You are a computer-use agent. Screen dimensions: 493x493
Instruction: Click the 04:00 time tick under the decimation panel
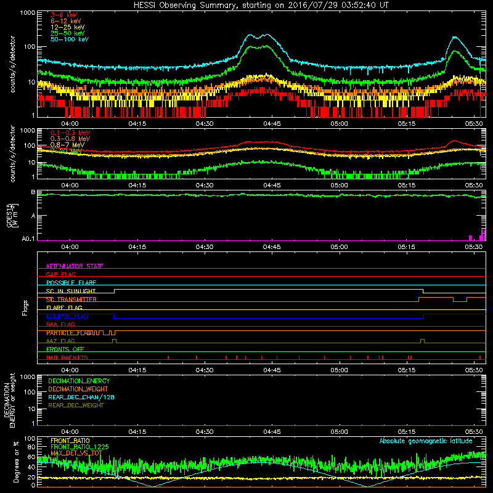(x=70, y=432)
